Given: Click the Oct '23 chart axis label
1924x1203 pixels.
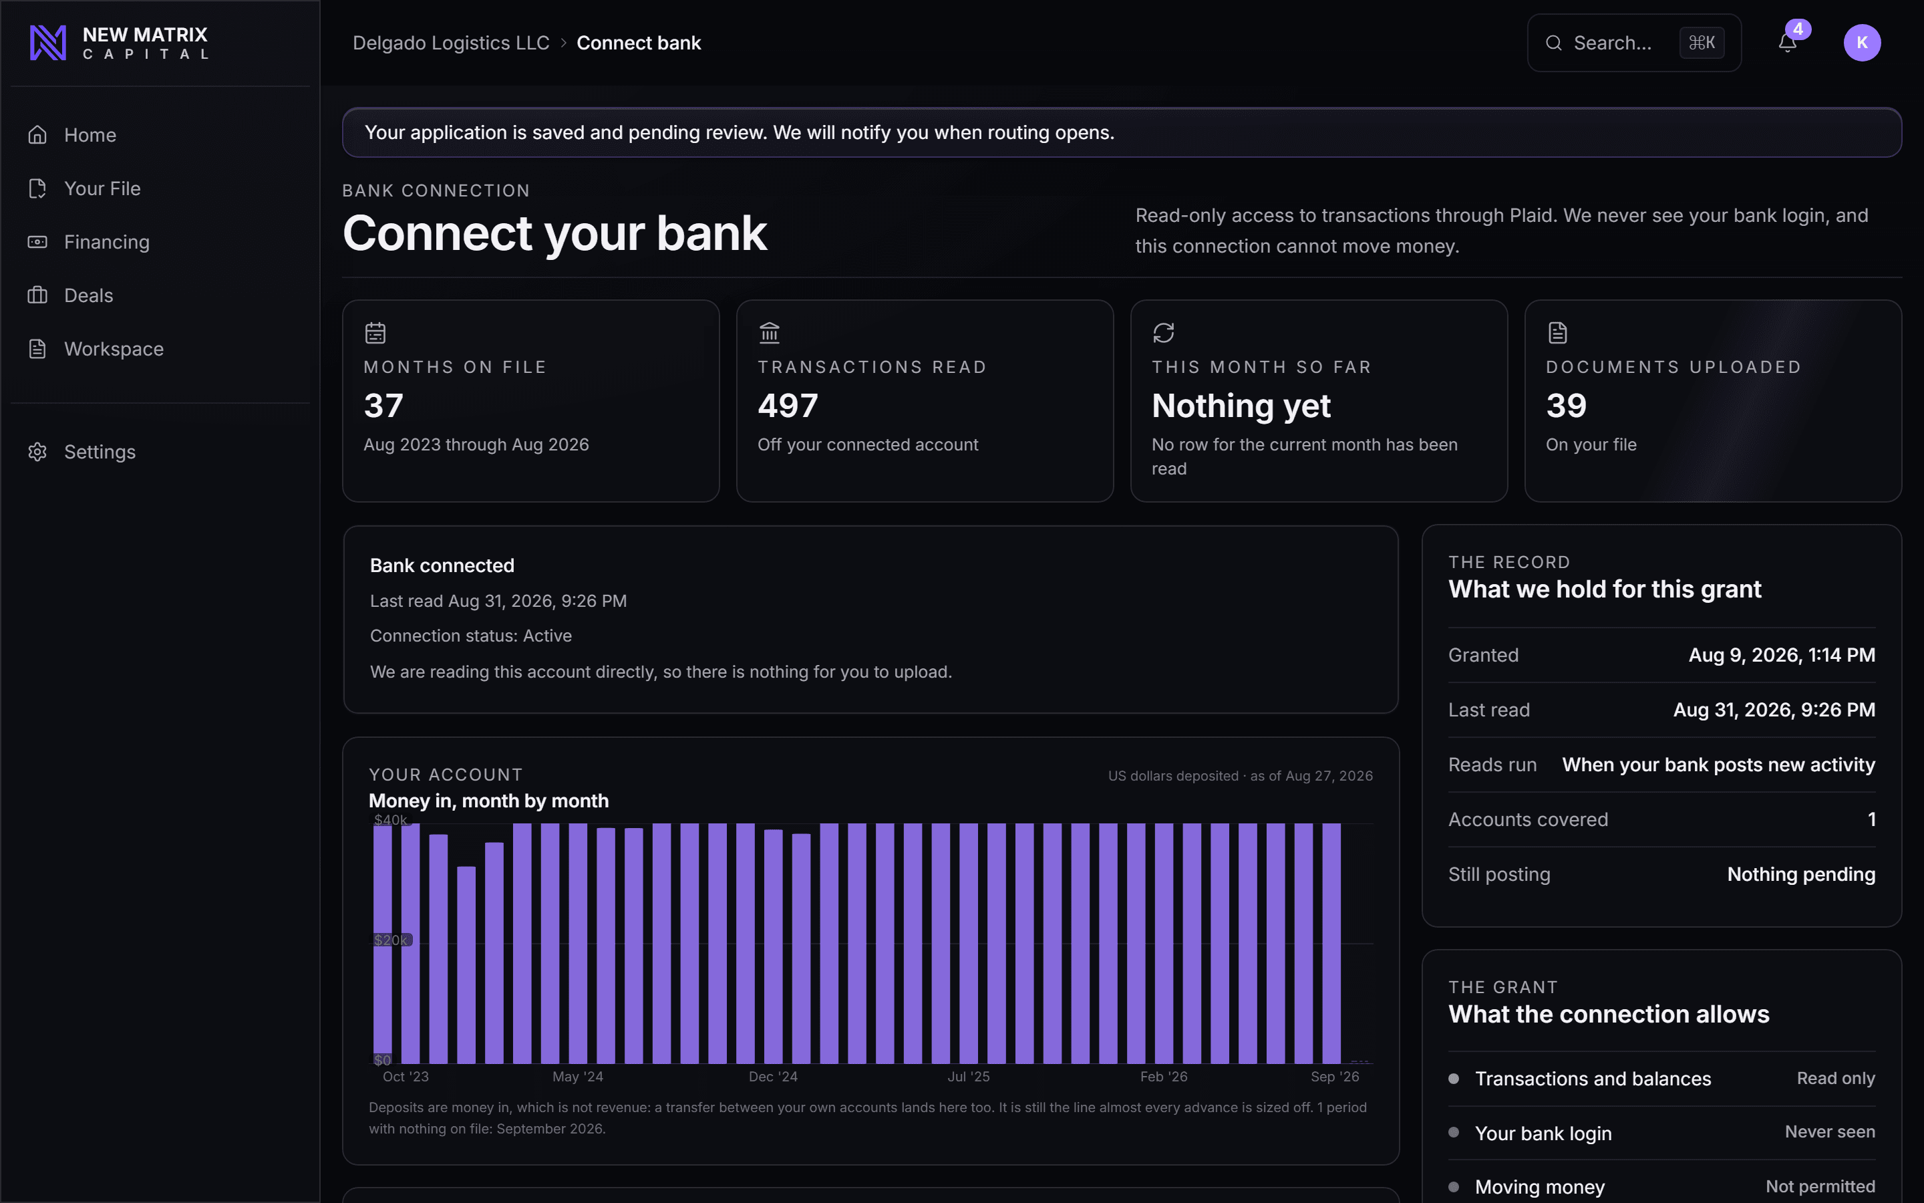Looking at the screenshot, I should [x=406, y=1077].
